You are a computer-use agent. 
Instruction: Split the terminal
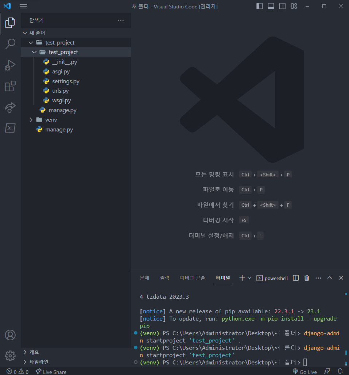click(296, 278)
